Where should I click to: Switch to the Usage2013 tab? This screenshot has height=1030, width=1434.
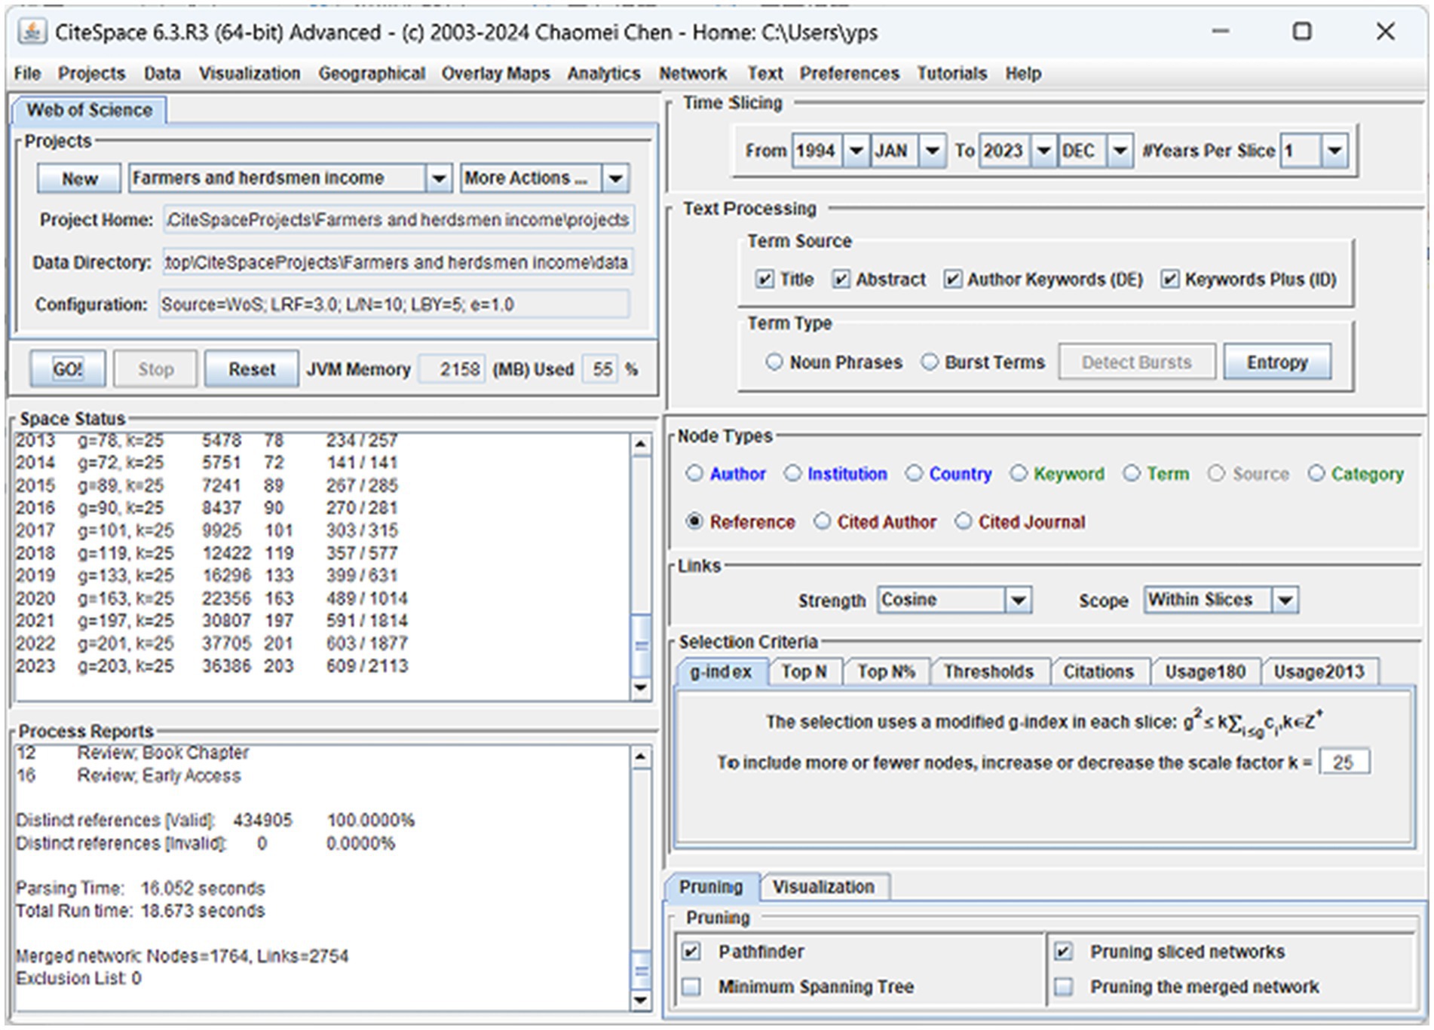click(1319, 672)
